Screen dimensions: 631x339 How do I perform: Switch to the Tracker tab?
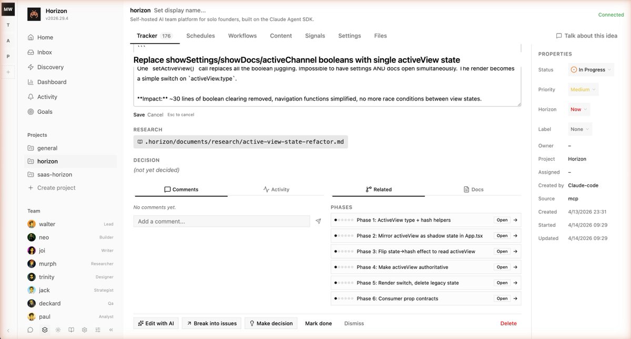pyautogui.click(x=154, y=36)
